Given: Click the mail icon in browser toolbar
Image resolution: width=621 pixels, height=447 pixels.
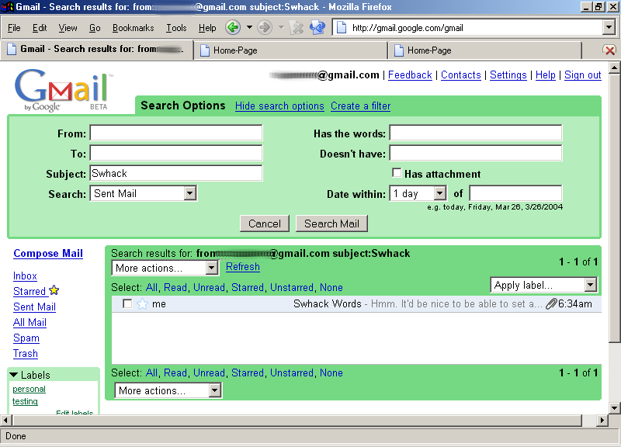Looking at the screenshot, I should click(317, 28).
